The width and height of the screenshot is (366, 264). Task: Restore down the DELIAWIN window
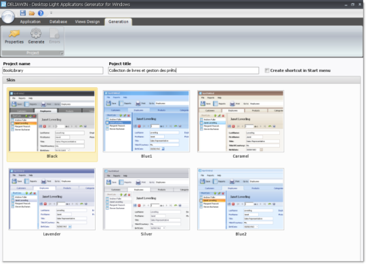click(x=352, y=5)
